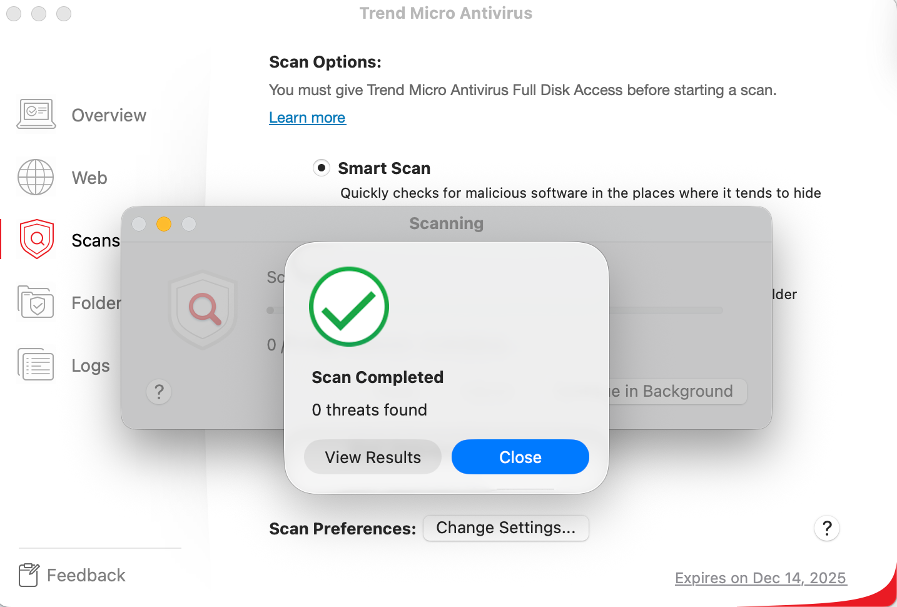Click the Change Settings... button
Image resolution: width=897 pixels, height=607 pixels.
[505, 528]
